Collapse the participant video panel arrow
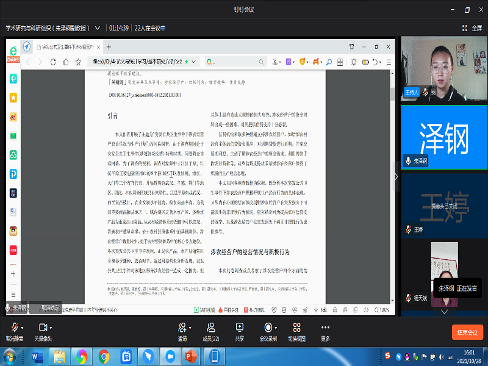 (395, 176)
